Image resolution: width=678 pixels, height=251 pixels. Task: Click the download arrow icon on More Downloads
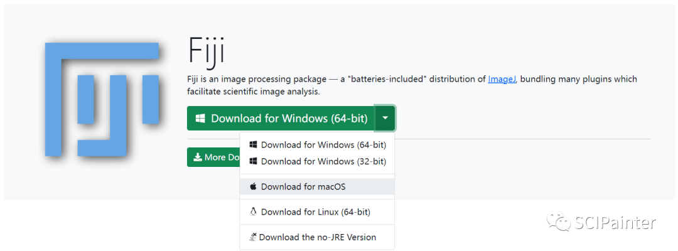coord(197,158)
